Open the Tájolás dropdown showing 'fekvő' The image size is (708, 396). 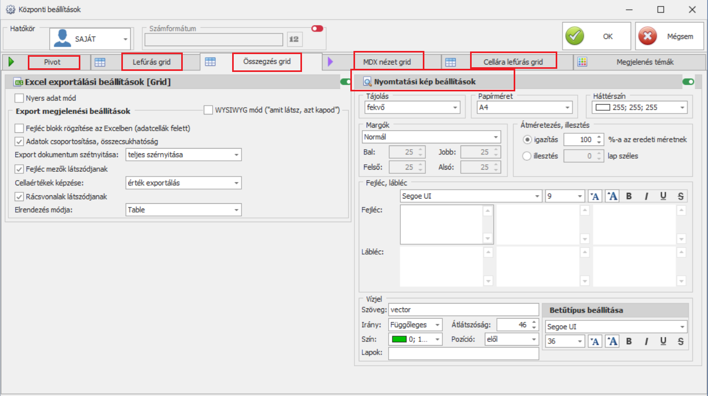(x=412, y=108)
